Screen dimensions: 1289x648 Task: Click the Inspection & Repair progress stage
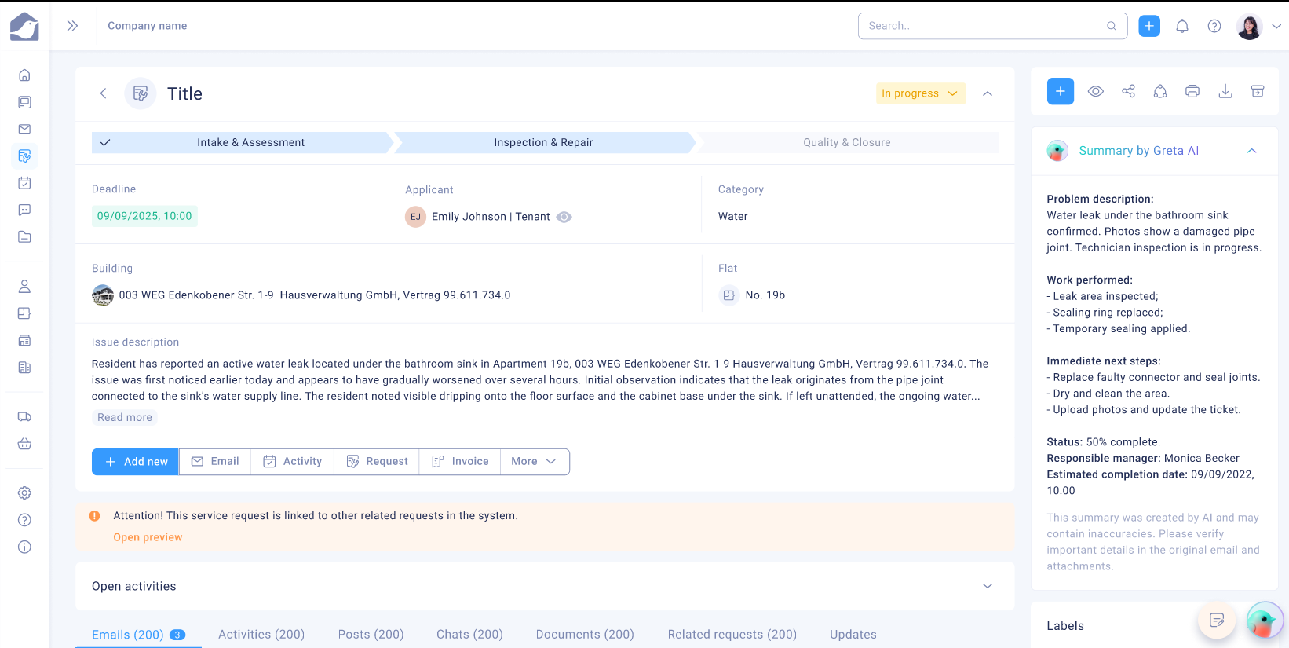pos(543,142)
